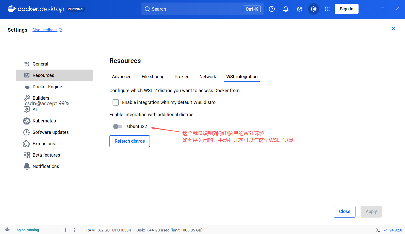Enable integration with default WSL distro checkbox

point(116,102)
